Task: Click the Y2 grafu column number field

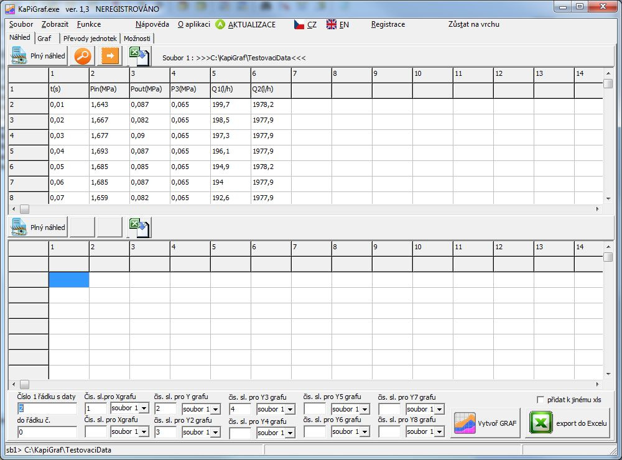Action: (x=165, y=432)
